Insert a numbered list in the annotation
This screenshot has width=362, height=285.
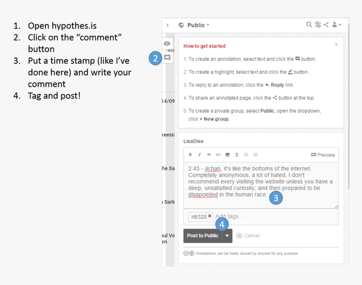coord(246,155)
